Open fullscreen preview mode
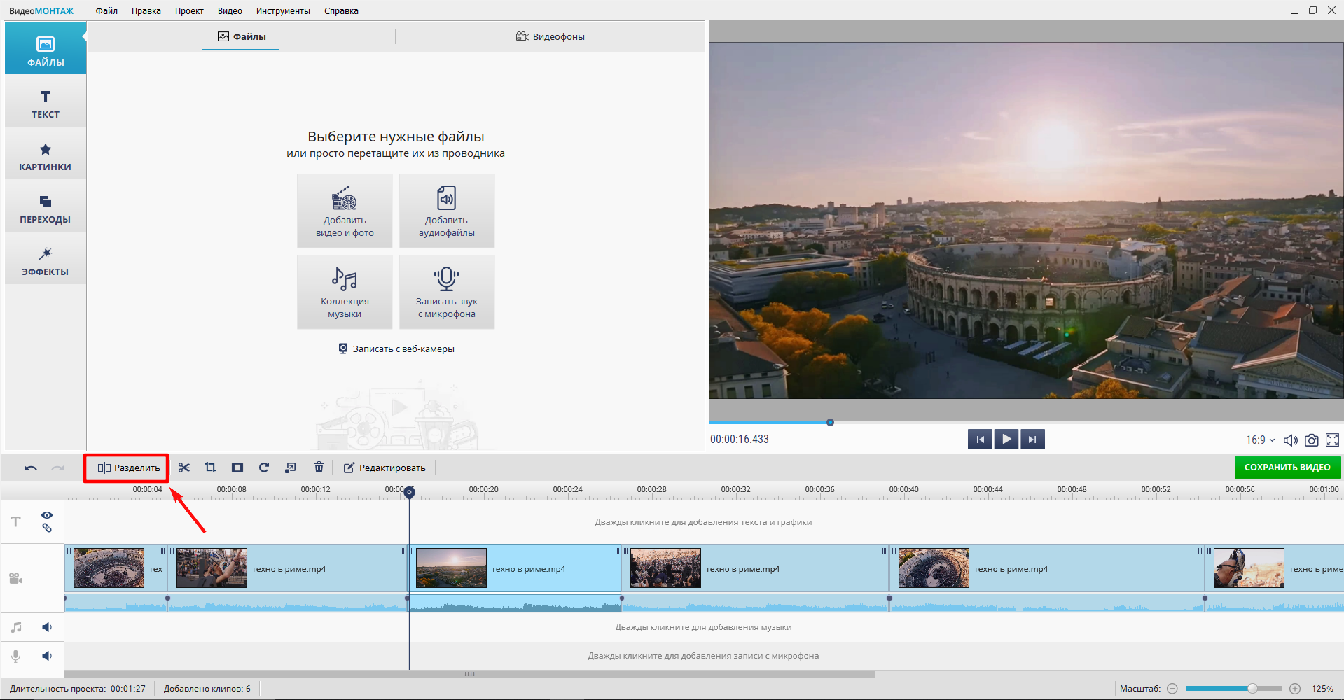1344x700 pixels. (x=1332, y=440)
